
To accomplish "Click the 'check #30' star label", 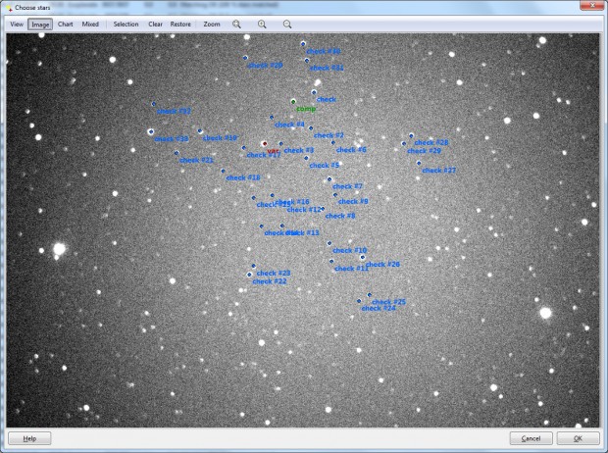I will (x=324, y=51).
